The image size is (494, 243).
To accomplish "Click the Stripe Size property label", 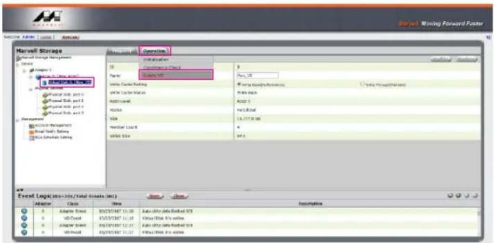I will pyautogui.click(x=118, y=136).
